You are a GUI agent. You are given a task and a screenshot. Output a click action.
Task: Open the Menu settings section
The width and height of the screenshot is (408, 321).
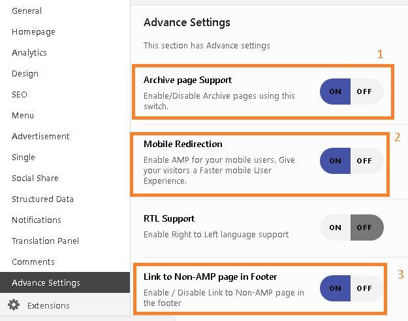pyautogui.click(x=23, y=116)
